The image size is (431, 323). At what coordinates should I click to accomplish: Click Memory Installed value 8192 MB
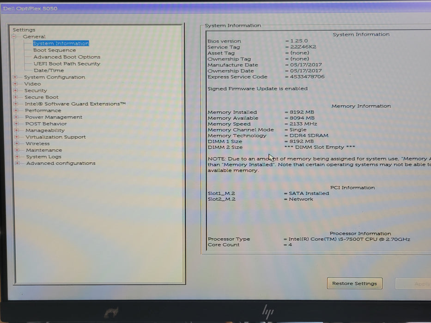(x=302, y=112)
